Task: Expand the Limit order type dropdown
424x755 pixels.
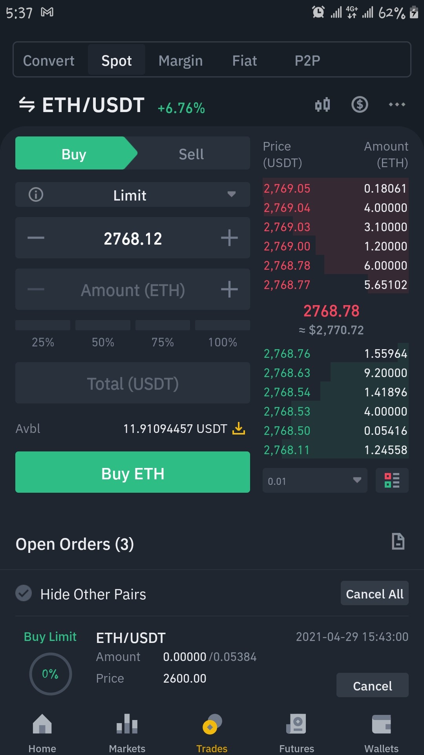Action: click(x=133, y=195)
